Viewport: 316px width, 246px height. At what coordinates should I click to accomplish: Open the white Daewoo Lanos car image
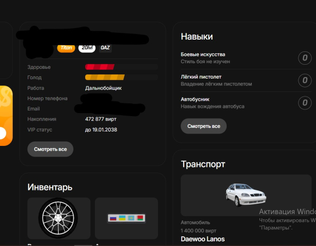246,195
